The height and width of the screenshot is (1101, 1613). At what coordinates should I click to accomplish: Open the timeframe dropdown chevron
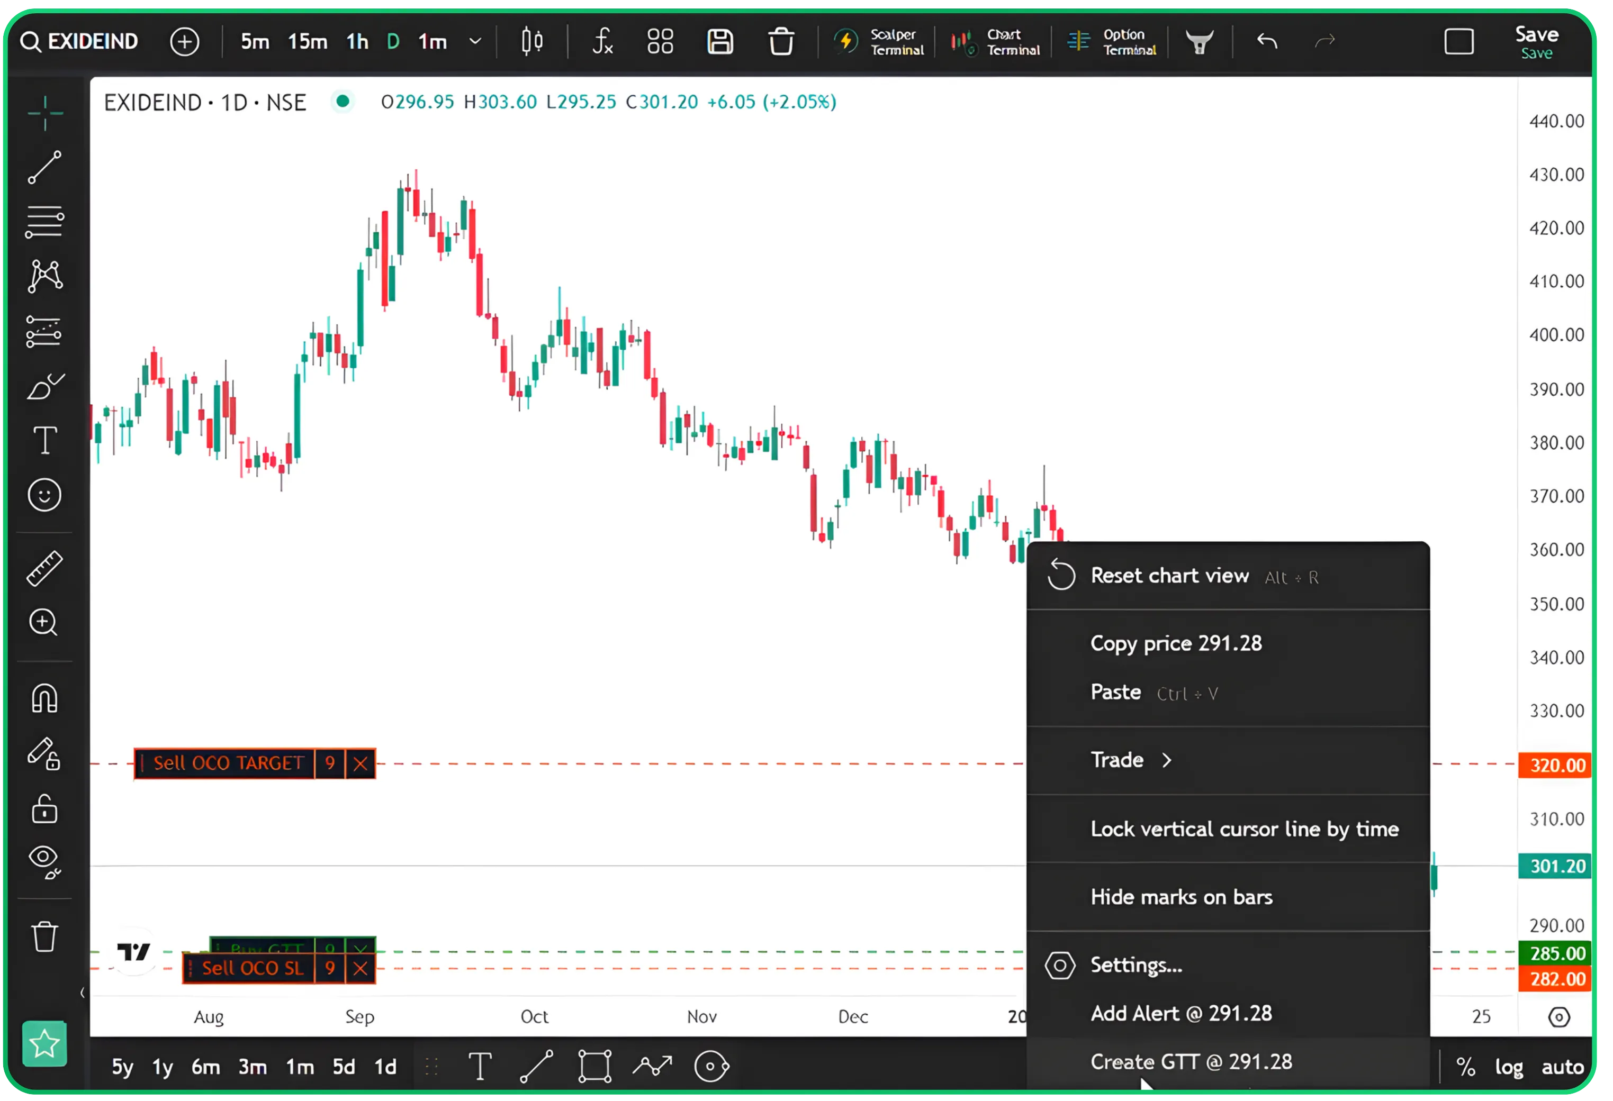475,42
